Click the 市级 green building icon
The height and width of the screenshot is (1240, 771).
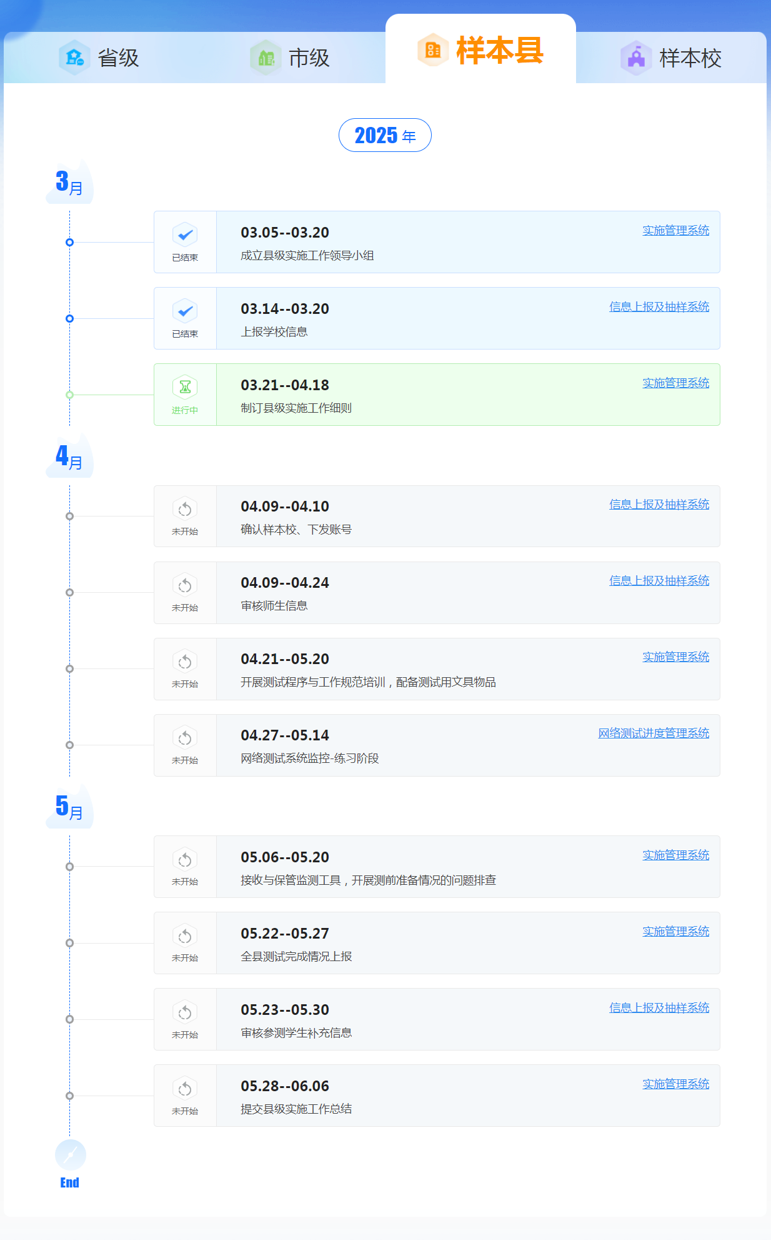(266, 58)
